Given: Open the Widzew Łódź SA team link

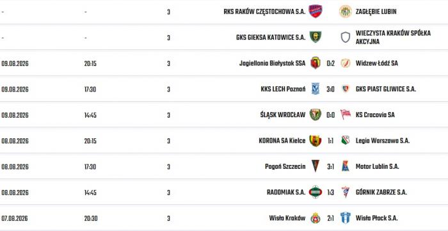Looking at the screenshot, I should pos(376,63).
